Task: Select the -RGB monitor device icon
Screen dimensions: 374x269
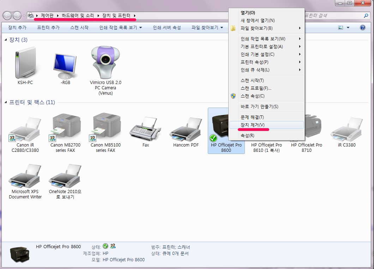Action: [x=65, y=66]
